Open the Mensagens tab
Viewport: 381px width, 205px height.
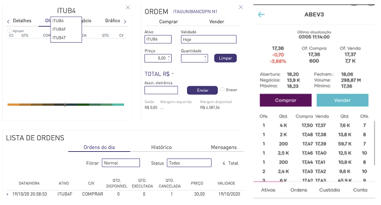point(223,147)
